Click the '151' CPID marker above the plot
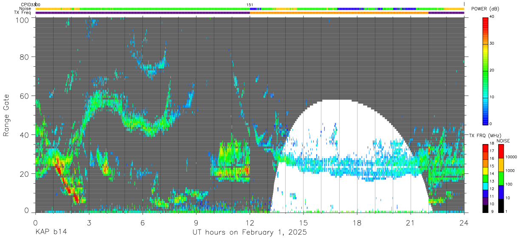 coord(250,5)
